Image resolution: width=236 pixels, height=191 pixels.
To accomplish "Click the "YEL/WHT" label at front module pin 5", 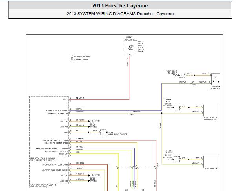I will pyautogui.click(x=80, y=169).
